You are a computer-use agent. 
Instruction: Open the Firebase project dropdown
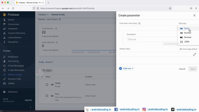[x=44, y=15]
